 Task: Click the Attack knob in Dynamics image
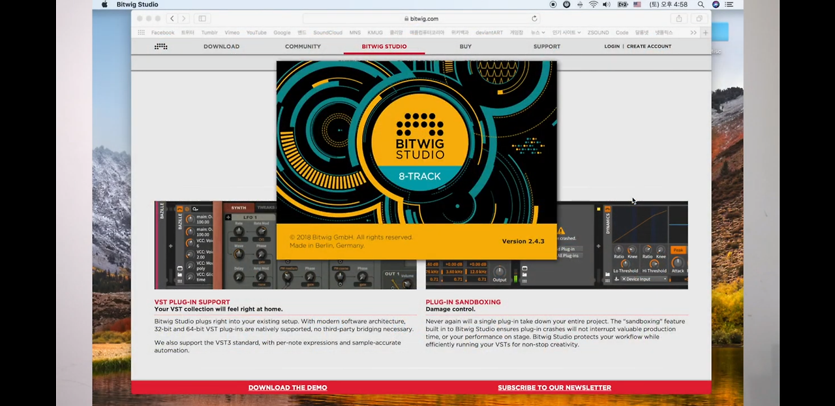678,262
